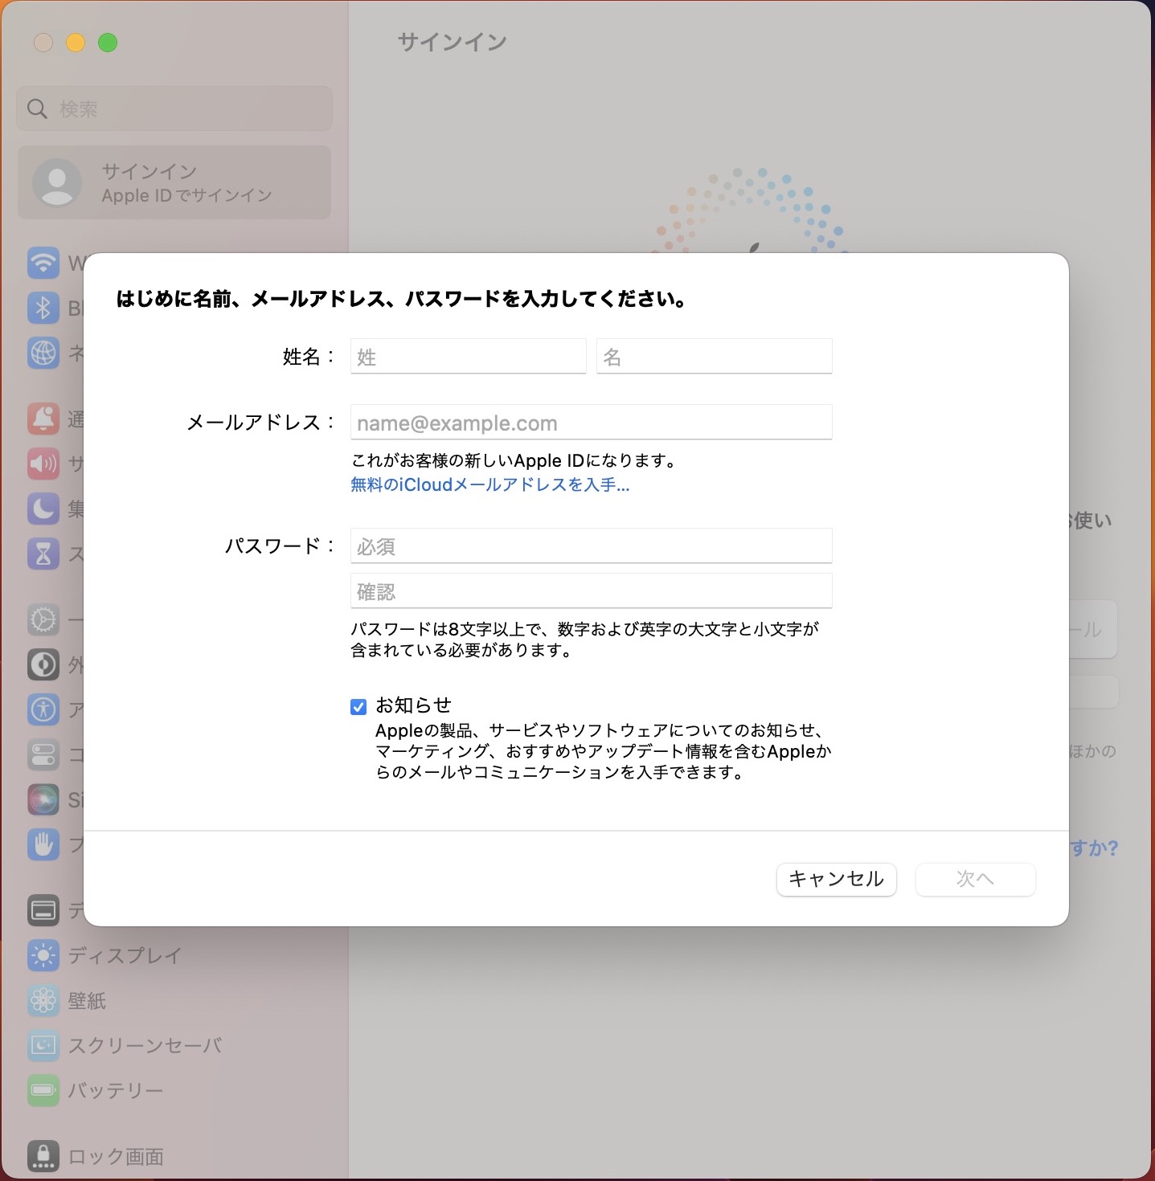This screenshot has width=1155, height=1181.
Task: Click the 次へ button
Action: [x=975, y=879]
